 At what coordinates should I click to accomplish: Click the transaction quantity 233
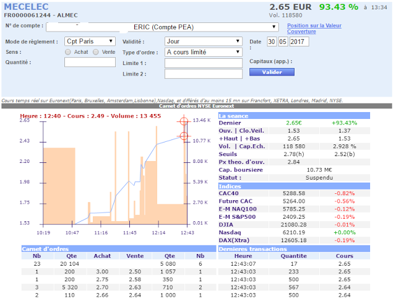point(294,272)
